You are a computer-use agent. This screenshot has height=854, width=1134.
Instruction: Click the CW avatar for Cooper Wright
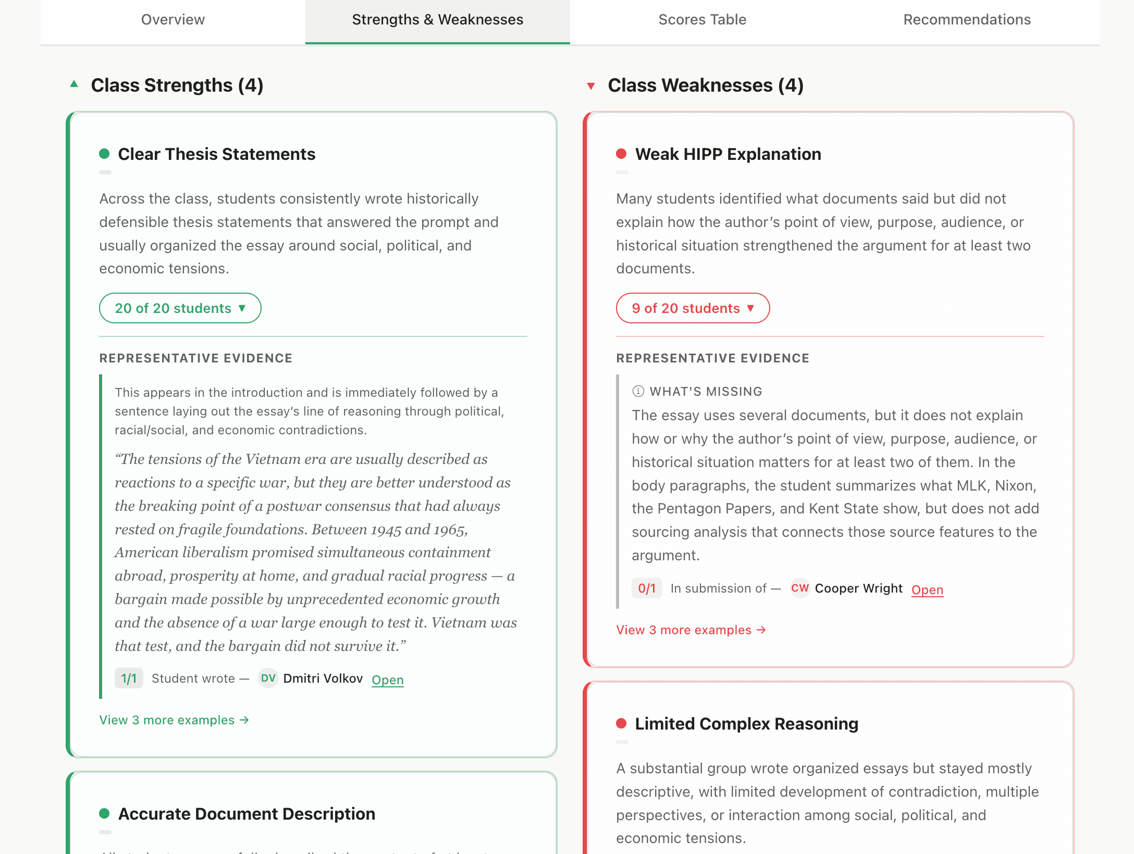click(800, 588)
